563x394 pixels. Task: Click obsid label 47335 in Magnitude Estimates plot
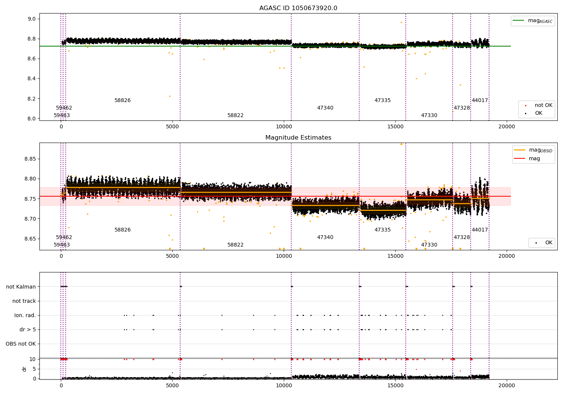point(382,230)
